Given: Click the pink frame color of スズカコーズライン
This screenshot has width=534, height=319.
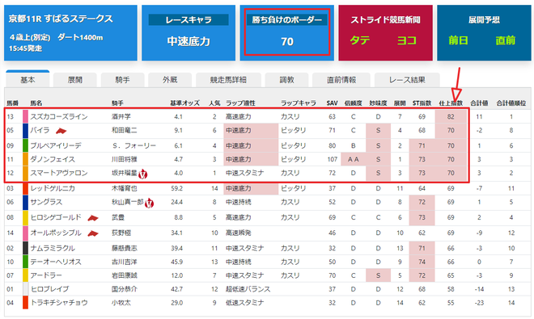Looking at the screenshot, I should [26, 116].
